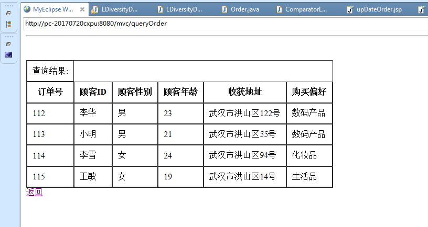Open upDateOrder.jsp tab
The width and height of the screenshot is (428, 227).
pyautogui.click(x=374, y=9)
